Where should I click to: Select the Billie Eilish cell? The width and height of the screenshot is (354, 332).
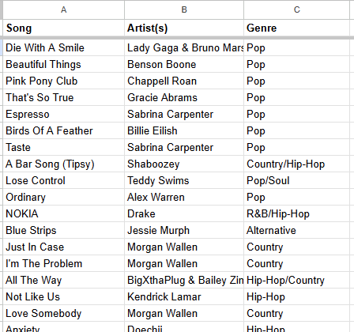point(184,130)
